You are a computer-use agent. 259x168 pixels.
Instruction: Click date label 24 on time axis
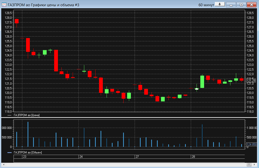pos(81,157)
